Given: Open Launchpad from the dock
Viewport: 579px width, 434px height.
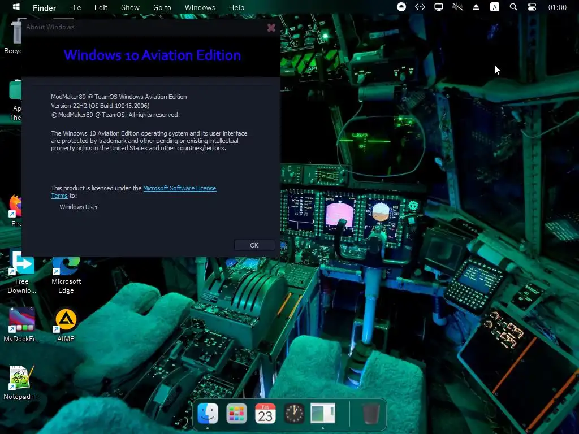Looking at the screenshot, I should pos(236,413).
